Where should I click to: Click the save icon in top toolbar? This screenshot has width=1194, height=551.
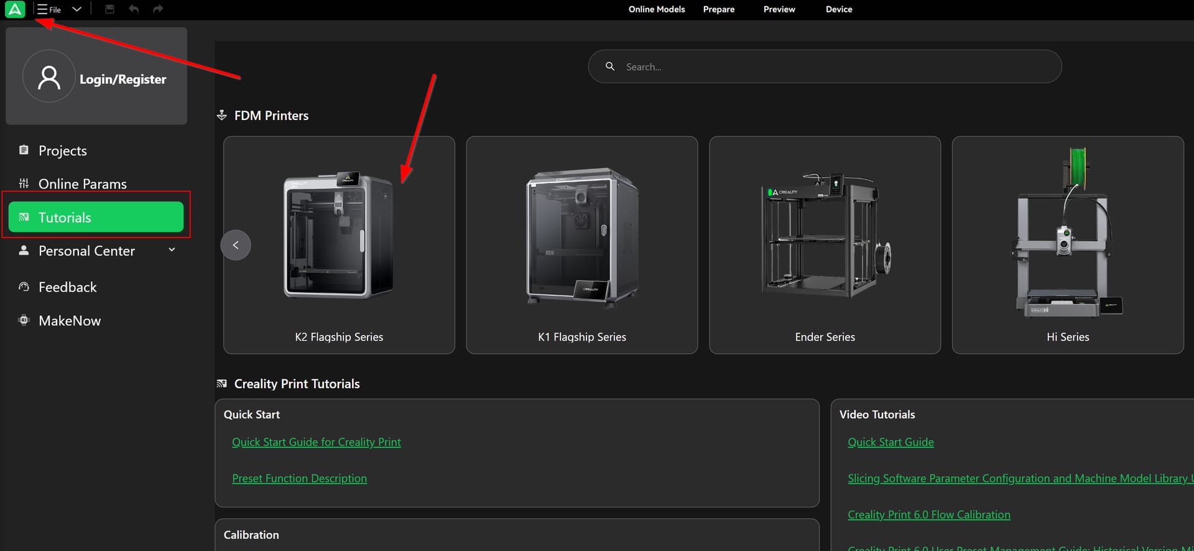(109, 9)
